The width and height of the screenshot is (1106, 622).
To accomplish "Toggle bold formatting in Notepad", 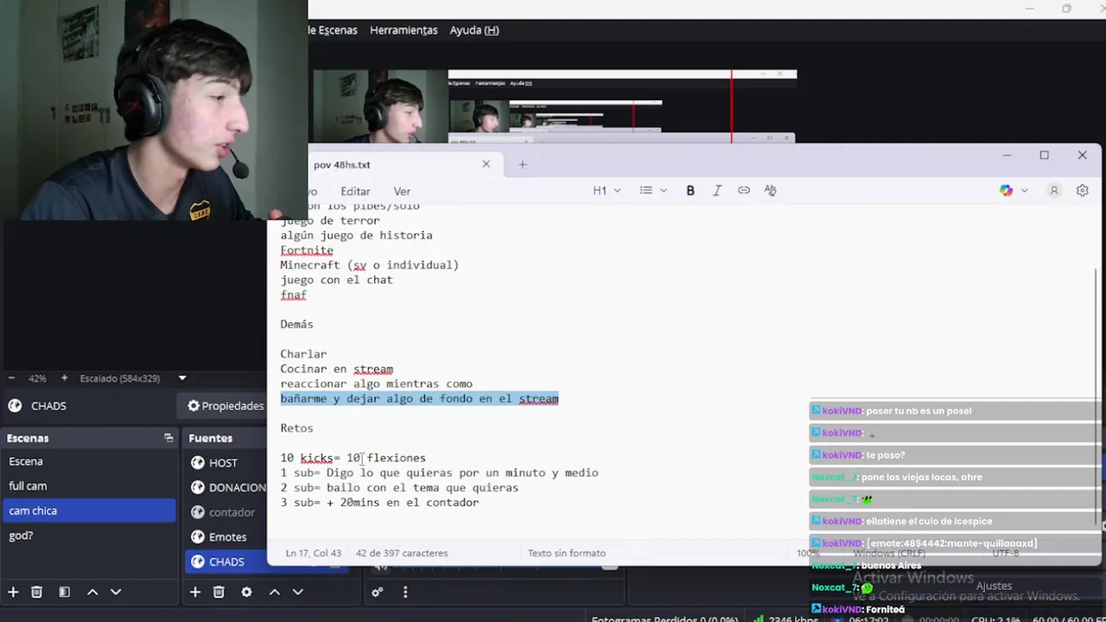I will point(690,191).
